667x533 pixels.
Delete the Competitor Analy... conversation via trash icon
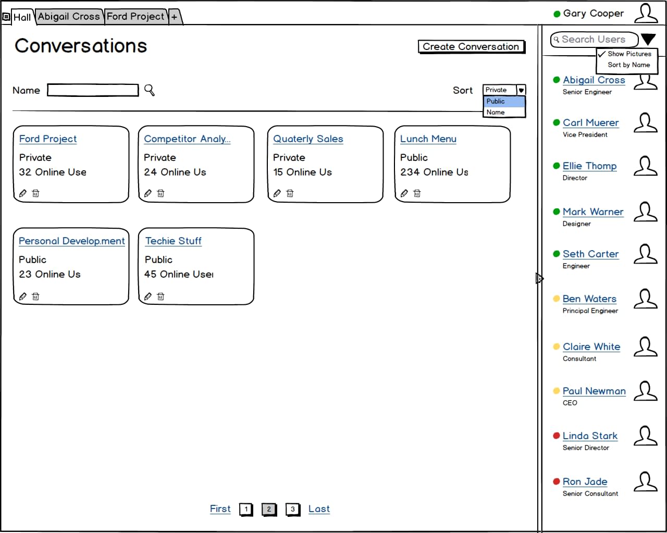click(x=160, y=193)
